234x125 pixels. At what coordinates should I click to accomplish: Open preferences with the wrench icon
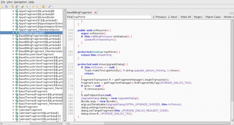(x=49, y=6)
